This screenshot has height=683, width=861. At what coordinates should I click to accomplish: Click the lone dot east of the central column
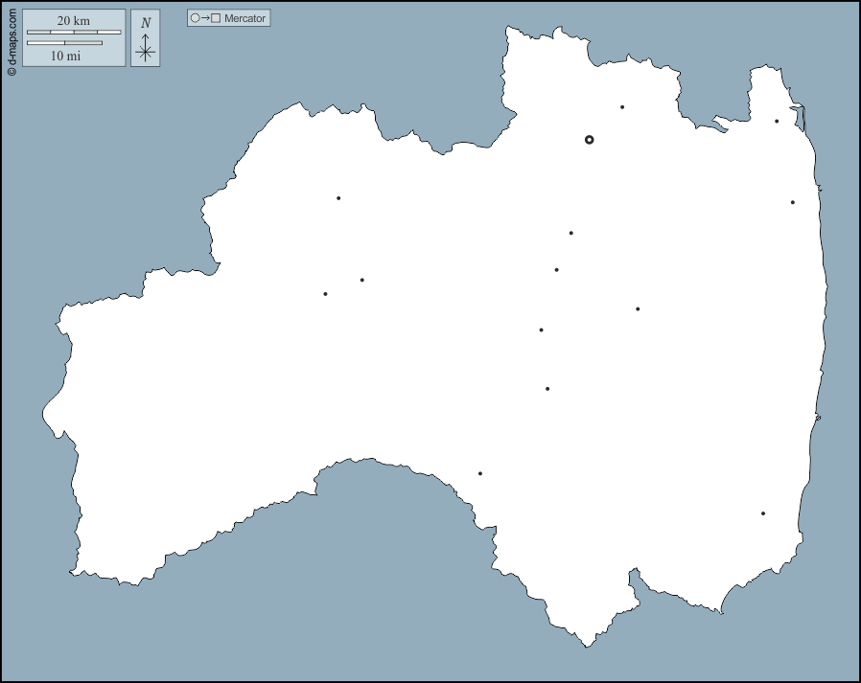(x=638, y=309)
